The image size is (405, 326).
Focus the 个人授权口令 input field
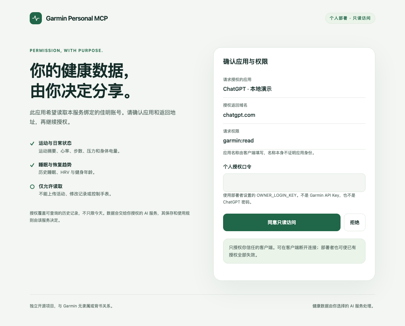click(294, 183)
